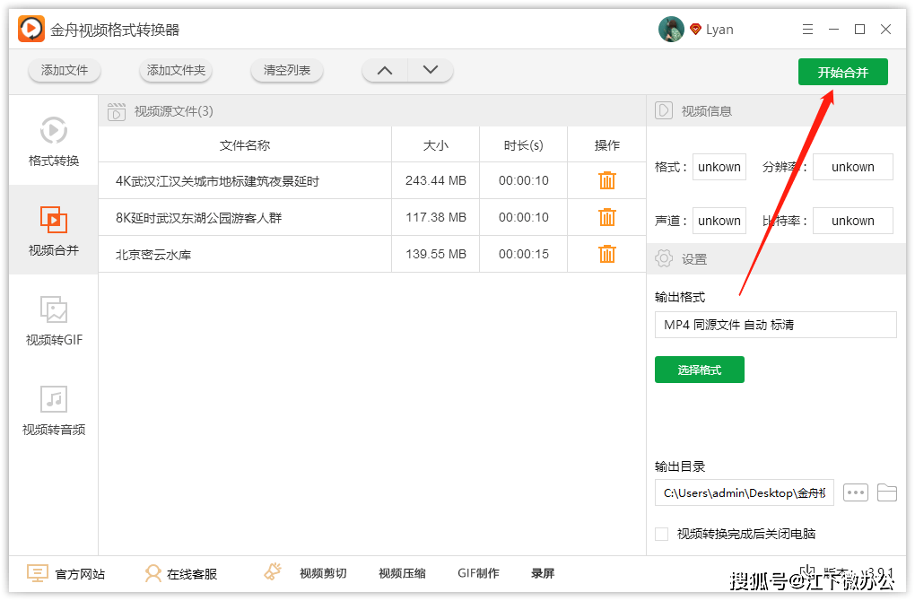Image resolution: width=915 pixels, height=601 pixels.
Task: Open the hamburger menu in the title bar
Action: [x=807, y=30]
